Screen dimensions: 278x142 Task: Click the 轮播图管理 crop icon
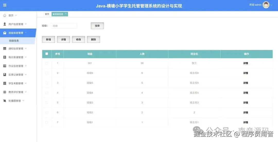(x=5, y=101)
